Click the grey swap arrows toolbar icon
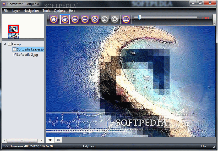This screenshot has height=151, width=218. 105,19
